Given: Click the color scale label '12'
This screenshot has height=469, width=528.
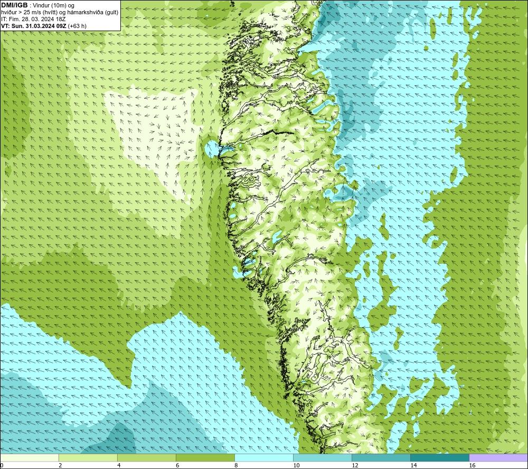Looking at the screenshot, I should [355, 466].
